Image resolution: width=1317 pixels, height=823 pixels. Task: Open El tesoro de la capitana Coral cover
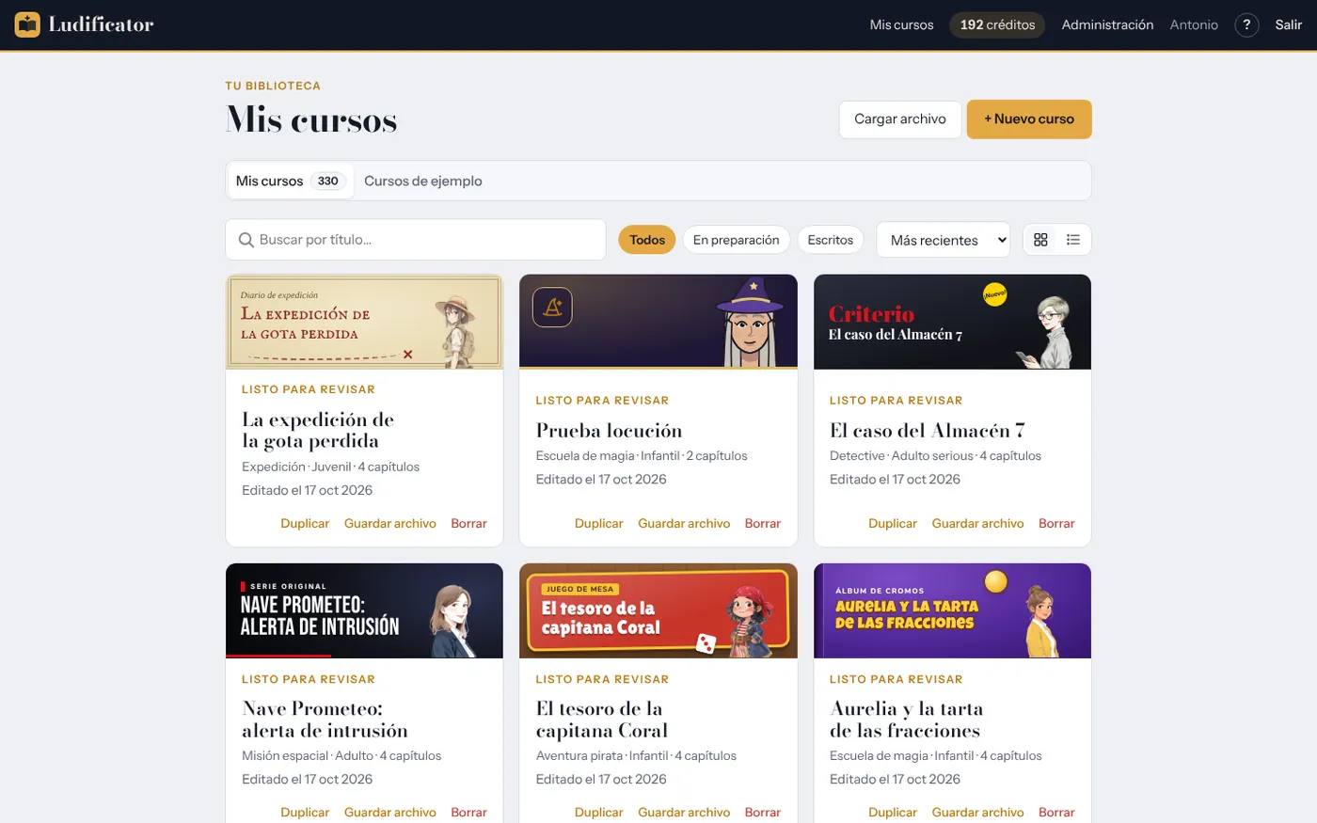(x=658, y=610)
